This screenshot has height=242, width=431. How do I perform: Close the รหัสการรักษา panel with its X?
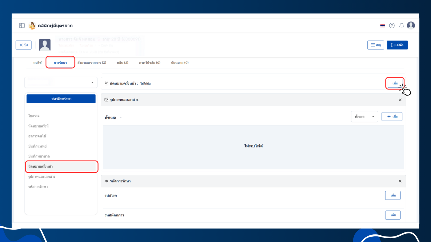[x=400, y=181]
